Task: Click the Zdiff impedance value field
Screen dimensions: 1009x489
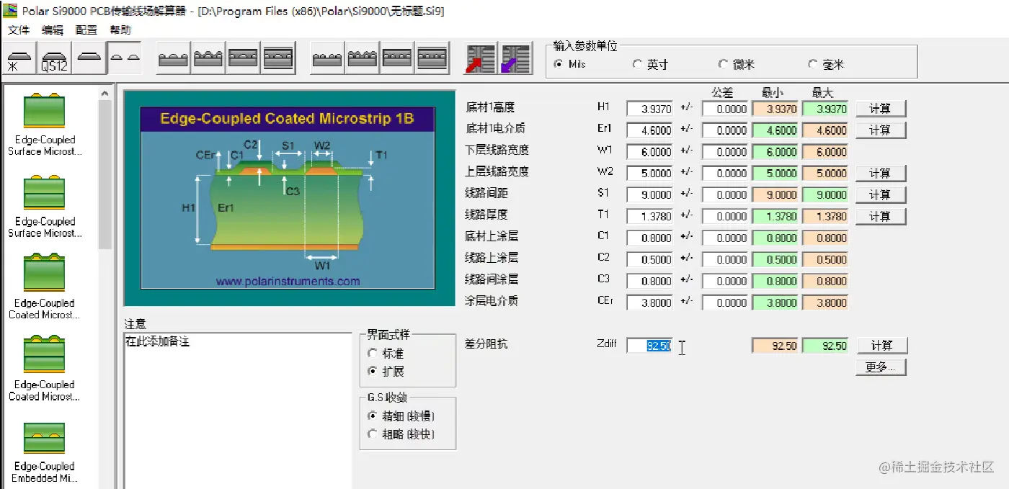Action: click(x=649, y=346)
